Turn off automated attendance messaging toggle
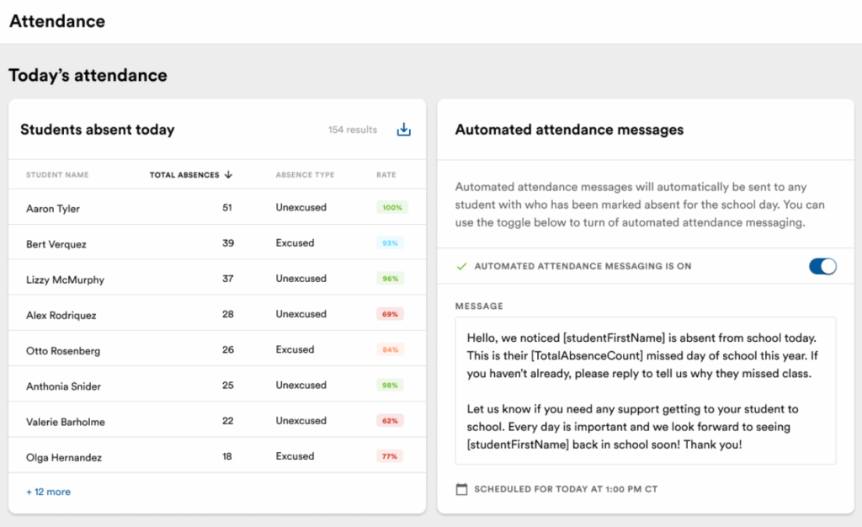 coord(822,266)
